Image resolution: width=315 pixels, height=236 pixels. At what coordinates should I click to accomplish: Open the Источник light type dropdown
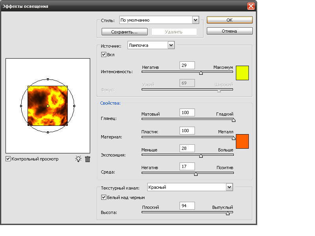pyautogui.click(x=171, y=45)
